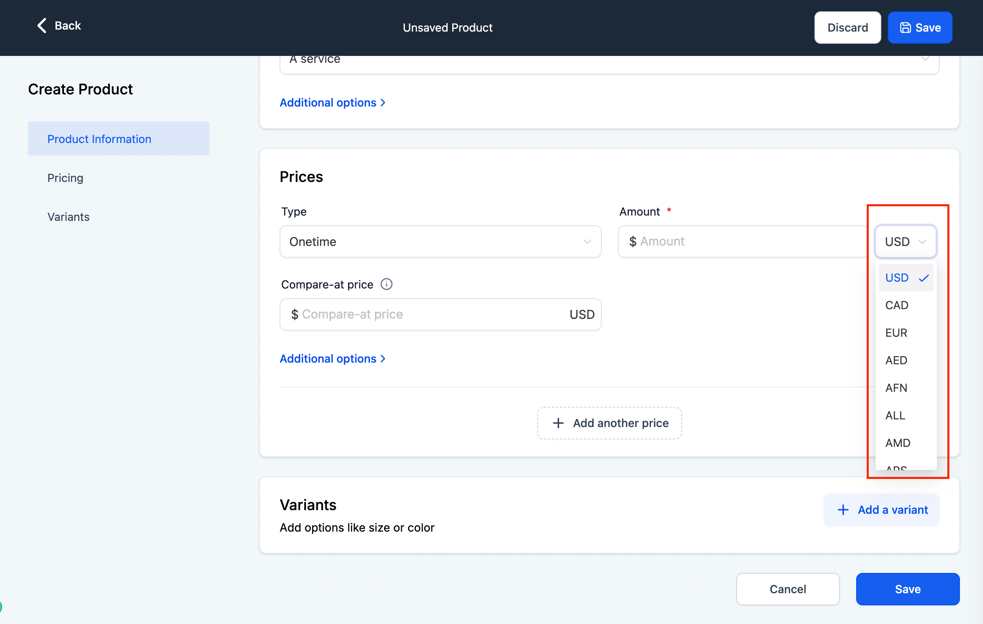Select Onetime from the Type dropdown
This screenshot has width=983, height=624.
tap(440, 241)
